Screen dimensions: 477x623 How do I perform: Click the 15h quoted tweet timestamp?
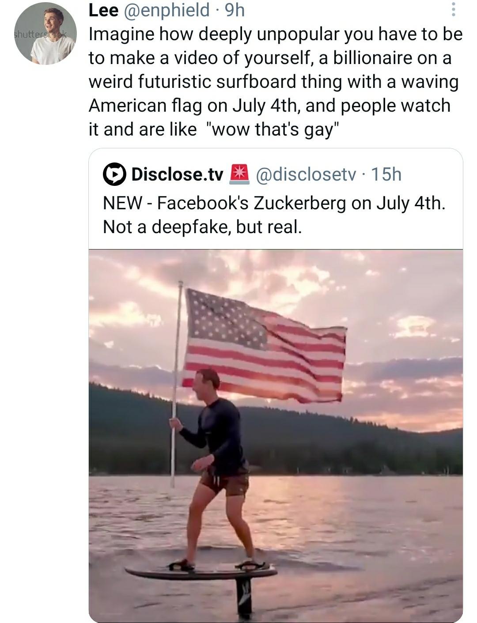386,174
